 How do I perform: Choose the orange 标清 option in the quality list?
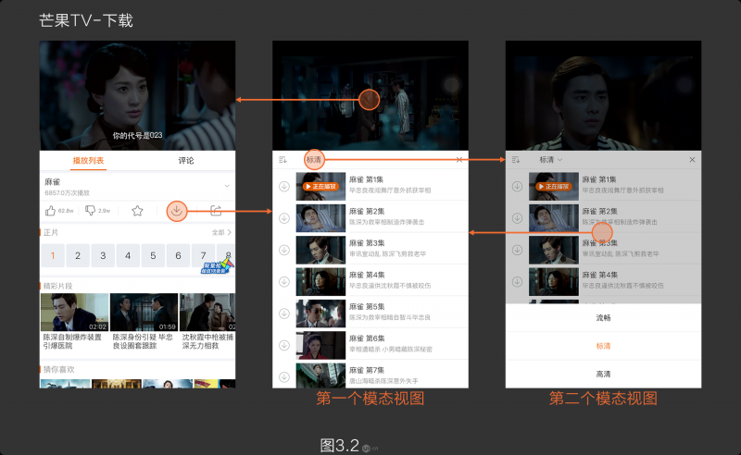604,346
